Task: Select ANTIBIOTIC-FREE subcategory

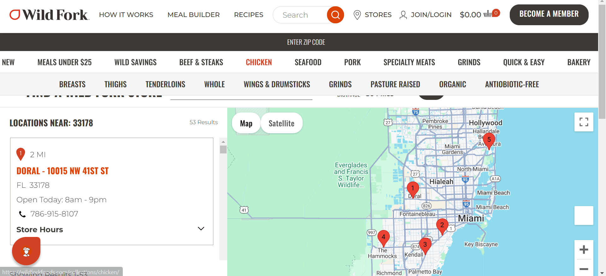Action: coord(512,84)
